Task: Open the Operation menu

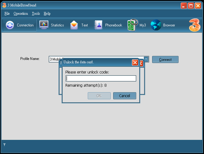Action: (x=21, y=13)
